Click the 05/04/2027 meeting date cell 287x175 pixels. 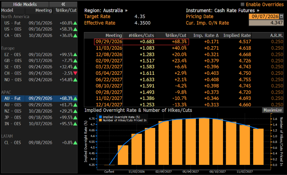click(109, 73)
